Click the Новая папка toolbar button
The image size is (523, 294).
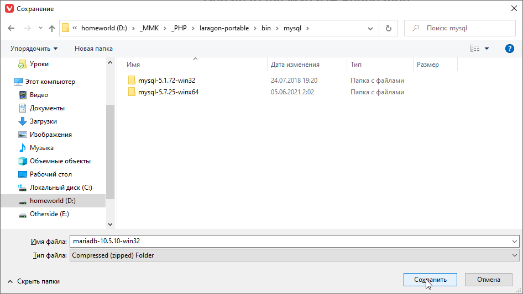(x=93, y=49)
